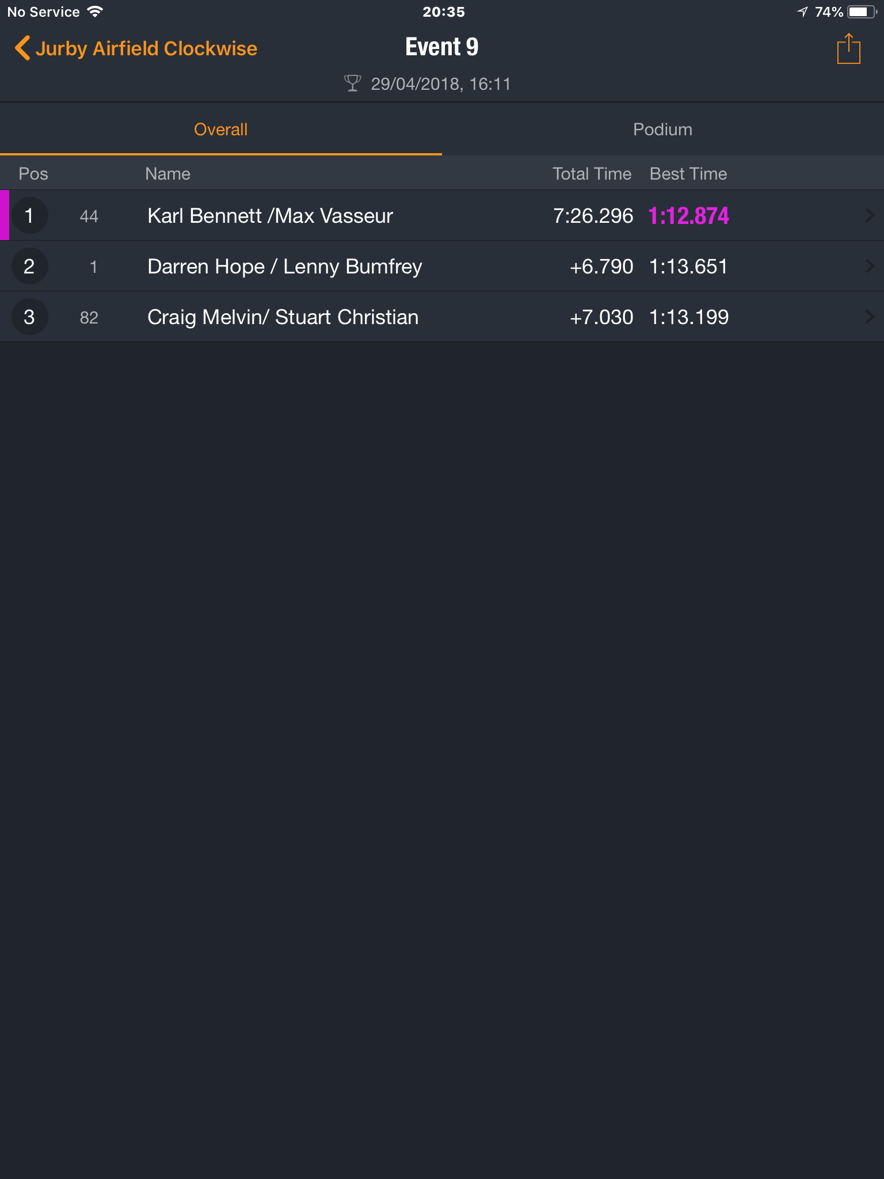Expand Craig Melvin row chevron

pyautogui.click(x=869, y=317)
